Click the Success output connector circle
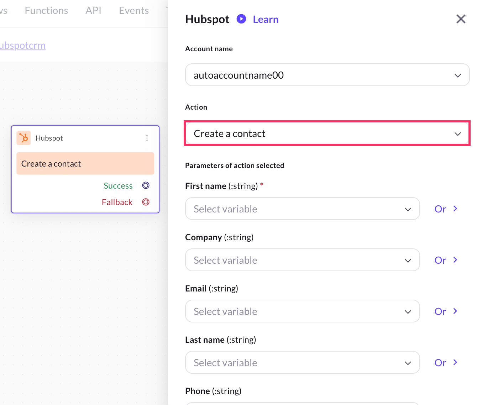The width and height of the screenshot is (482, 405). point(146,185)
